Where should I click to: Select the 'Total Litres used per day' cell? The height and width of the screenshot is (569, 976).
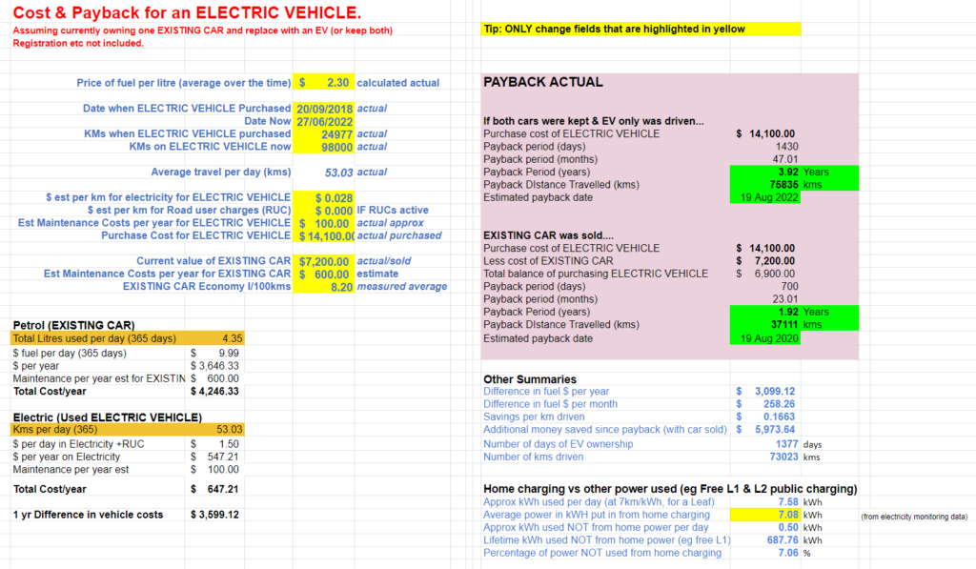97,338
